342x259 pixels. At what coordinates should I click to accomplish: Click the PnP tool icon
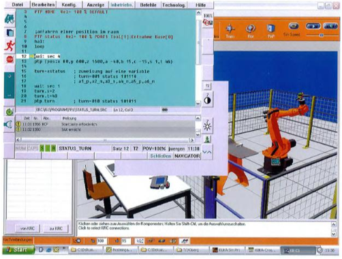coord(270,31)
